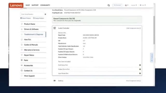Click the Product Home sidebar icon
Viewport: 166px width, 93px height.
click(22, 24)
